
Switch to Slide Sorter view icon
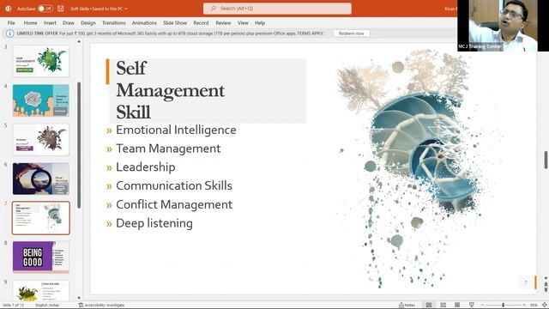point(443,306)
